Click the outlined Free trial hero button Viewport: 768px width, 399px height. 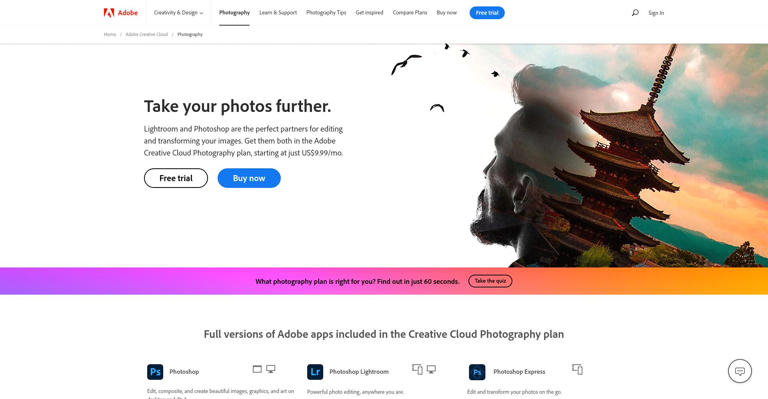176,178
